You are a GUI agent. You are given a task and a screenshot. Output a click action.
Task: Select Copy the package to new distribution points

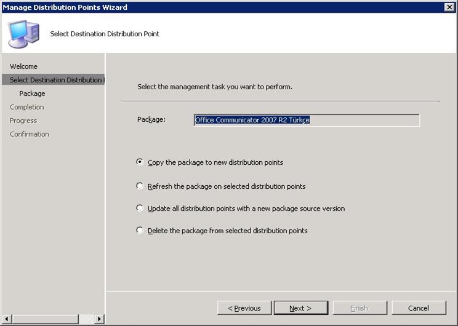(x=140, y=162)
